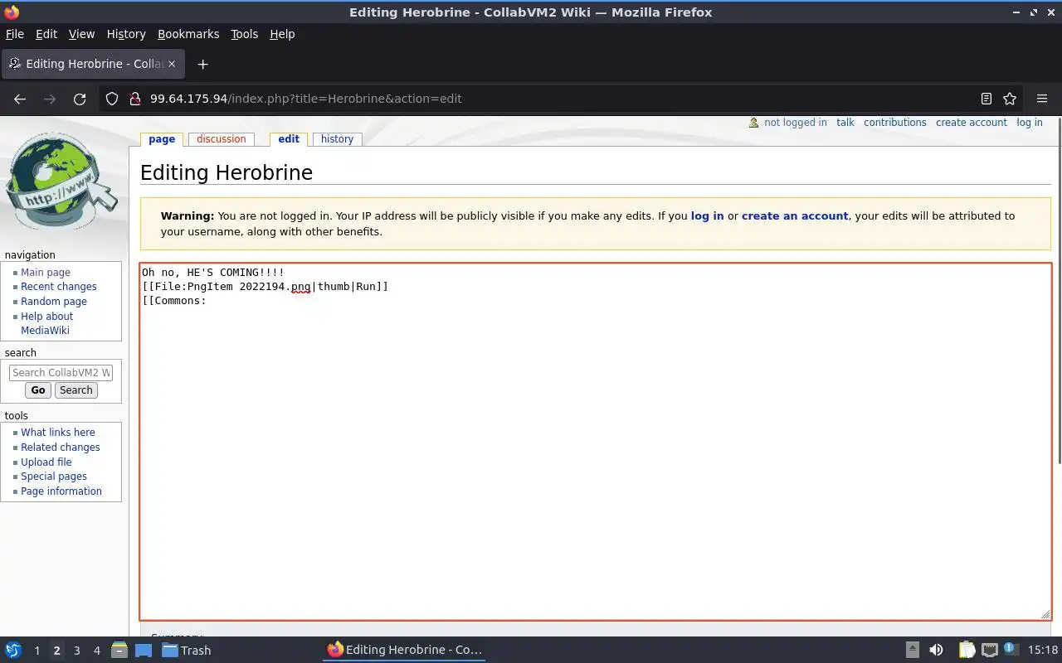Click the show desktop icon in the taskbar
1062x663 pixels.
143,651
